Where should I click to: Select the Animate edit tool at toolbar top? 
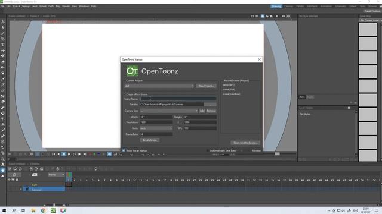click(x=2, y=21)
